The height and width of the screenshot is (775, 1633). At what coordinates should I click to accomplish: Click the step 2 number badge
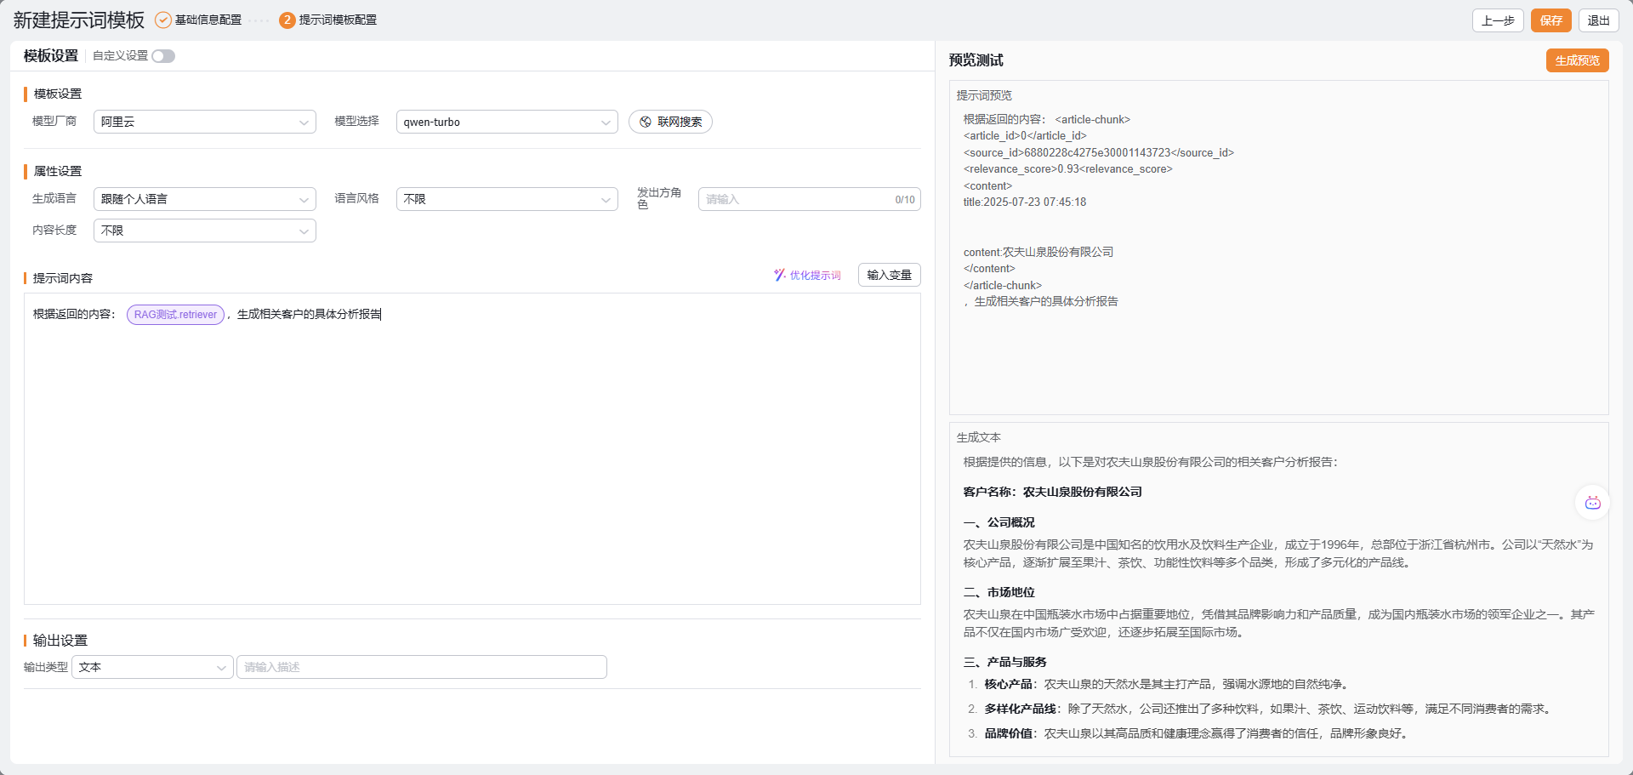click(287, 20)
